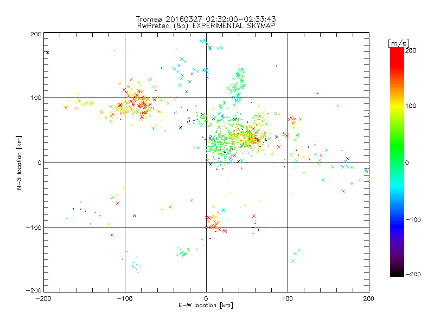Select the N-S axis tick label 100
The image size is (434, 325).
36,97
